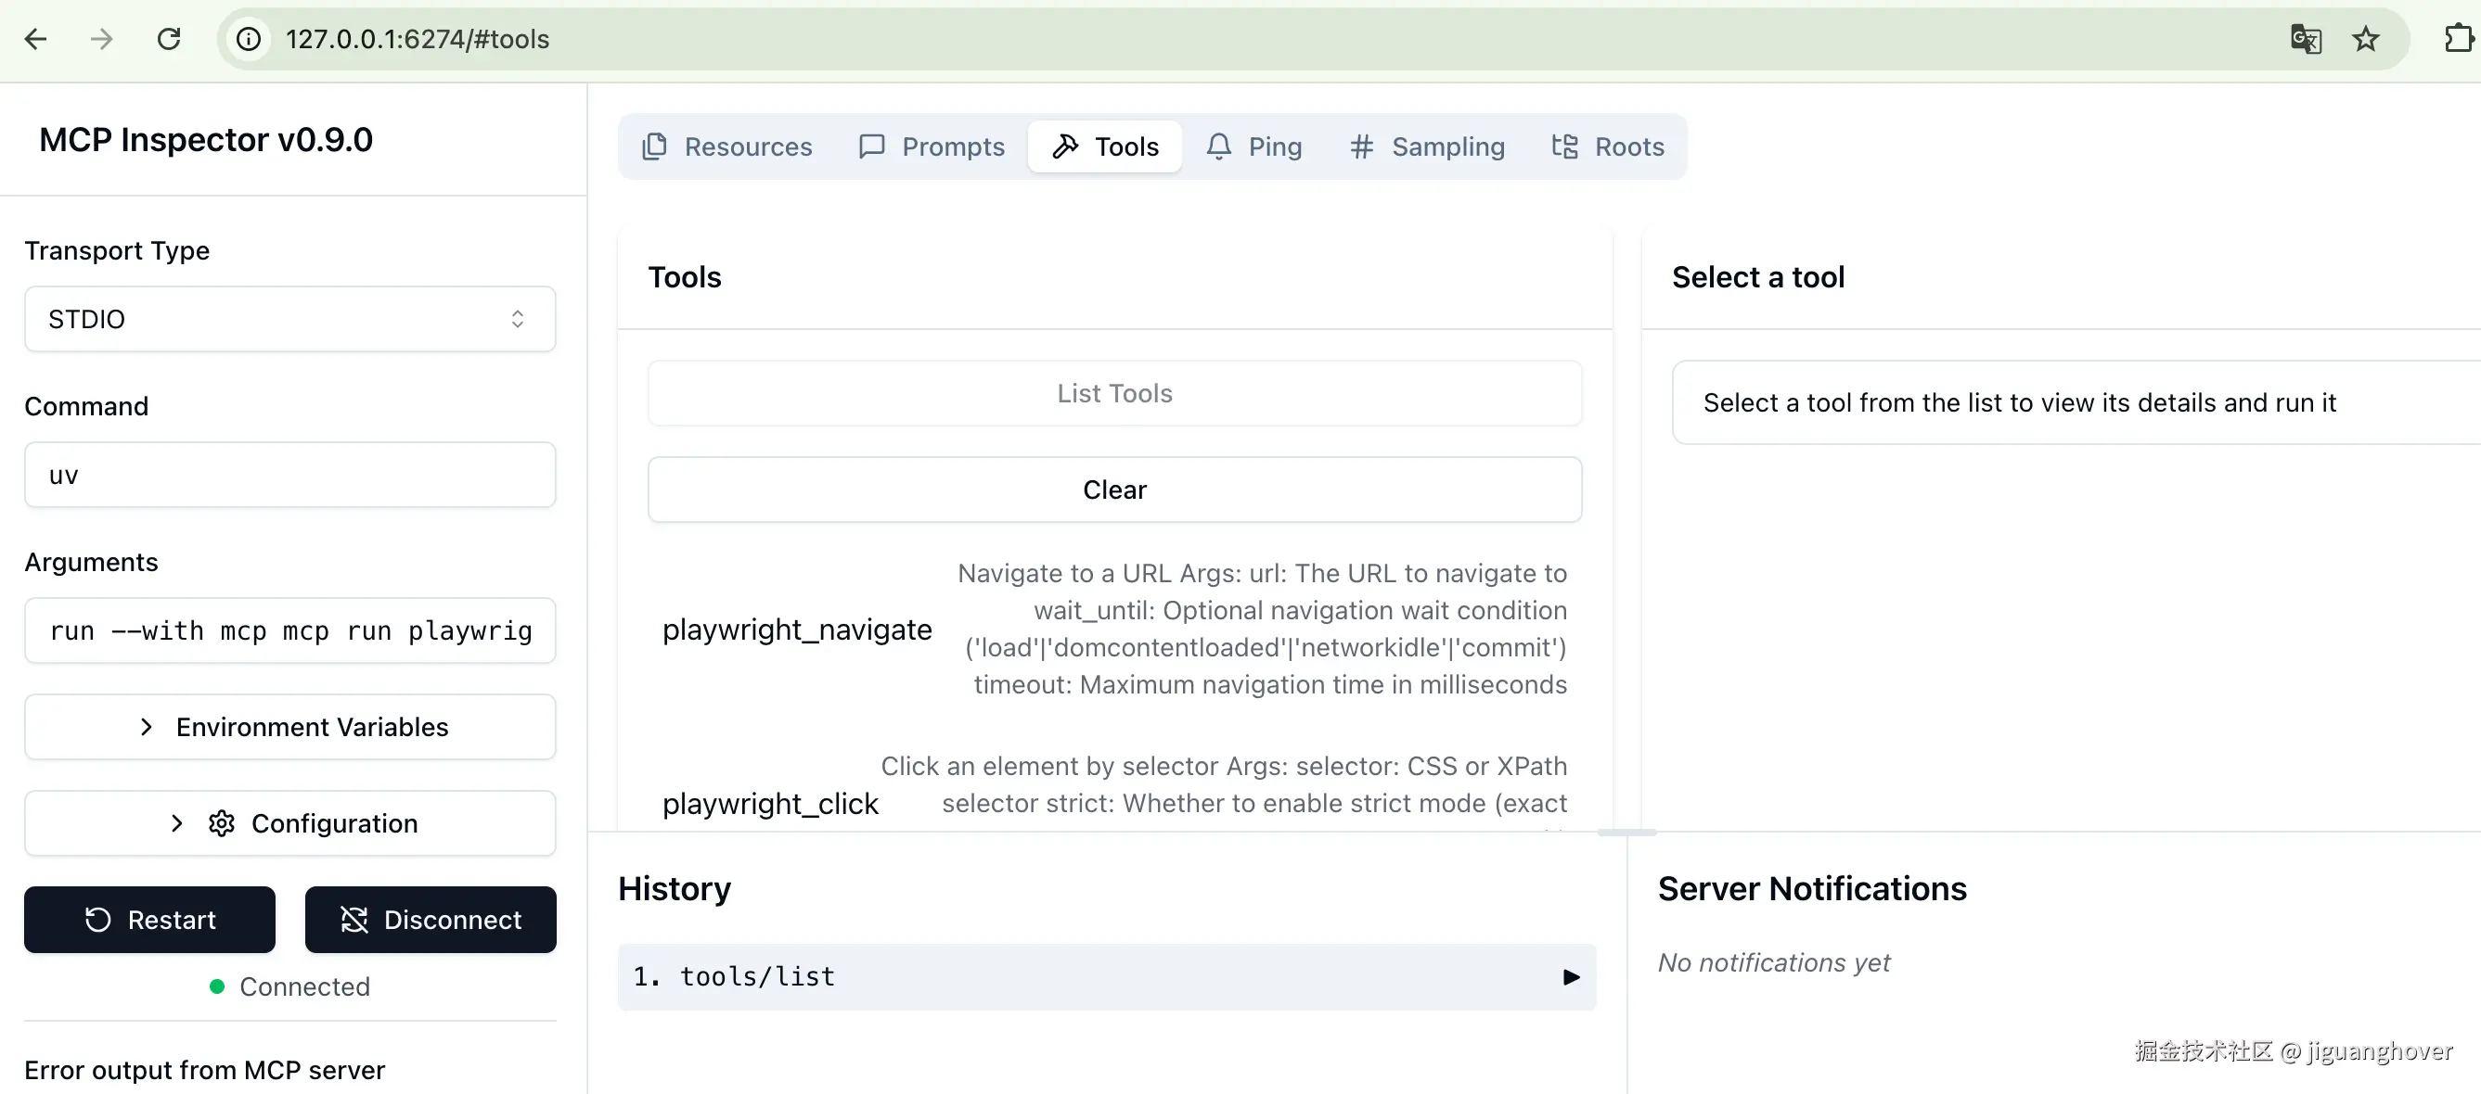Select the playwright_navigate tool from list

[x=796, y=630]
